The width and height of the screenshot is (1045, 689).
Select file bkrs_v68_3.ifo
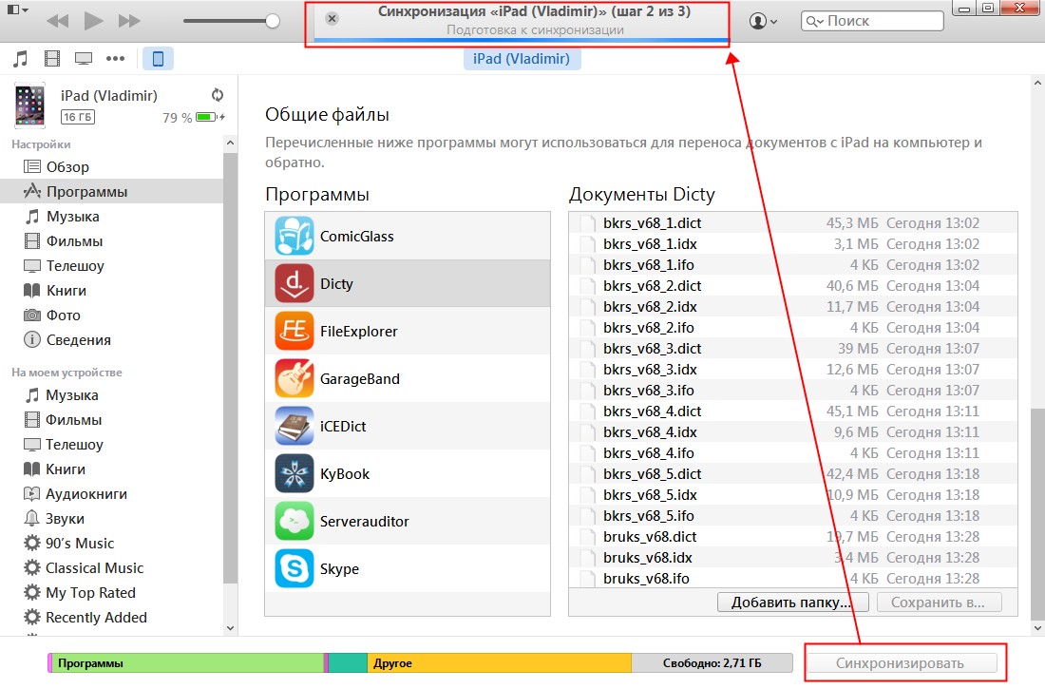(793, 391)
